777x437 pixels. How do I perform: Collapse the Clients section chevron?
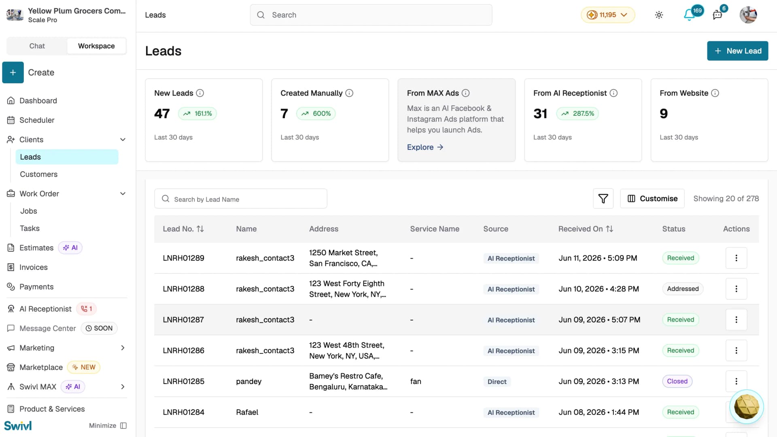pyautogui.click(x=123, y=140)
